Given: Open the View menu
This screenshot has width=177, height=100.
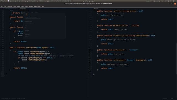Looking at the screenshot, I should pyautogui.click(x=19, y=6).
